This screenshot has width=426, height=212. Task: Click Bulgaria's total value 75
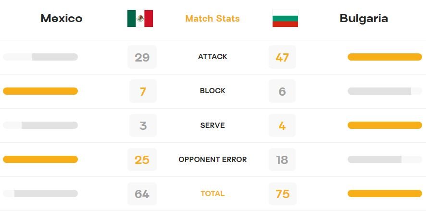point(283,194)
